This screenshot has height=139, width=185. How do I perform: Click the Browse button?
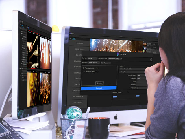(x=99, y=83)
